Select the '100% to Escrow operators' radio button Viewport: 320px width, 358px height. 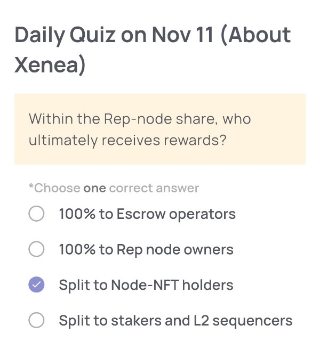[36, 214]
